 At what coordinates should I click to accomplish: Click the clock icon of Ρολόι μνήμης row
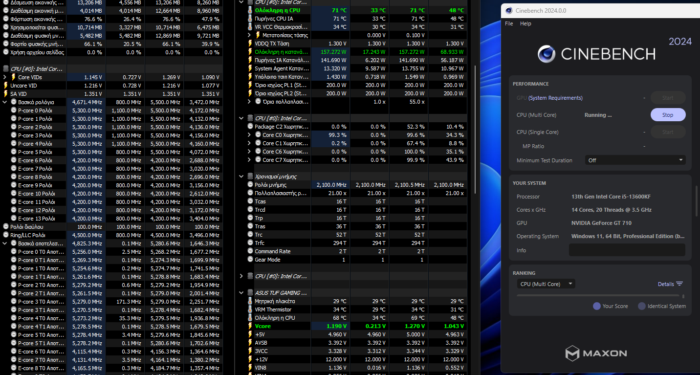click(x=250, y=185)
